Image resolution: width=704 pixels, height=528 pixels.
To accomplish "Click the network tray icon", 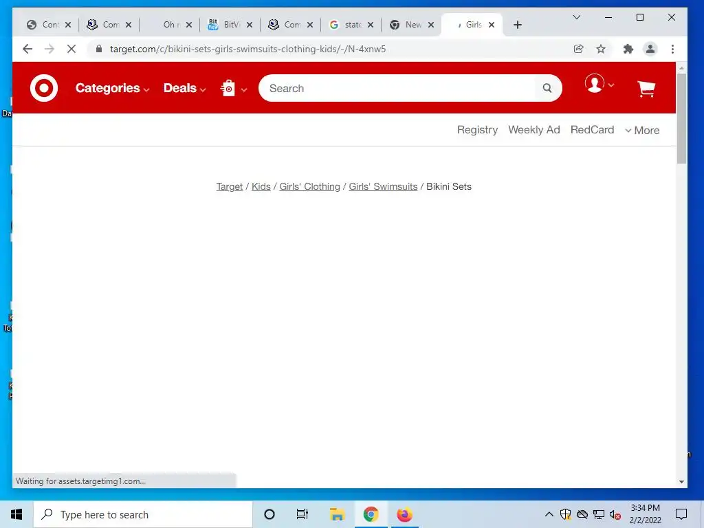I will tap(599, 514).
